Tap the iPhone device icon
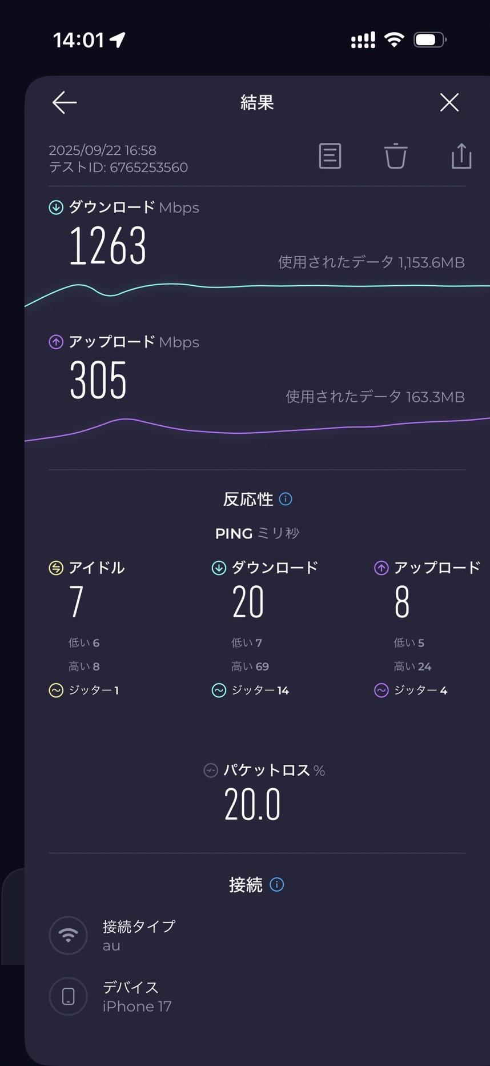This screenshot has height=1066, width=490. coord(69,996)
